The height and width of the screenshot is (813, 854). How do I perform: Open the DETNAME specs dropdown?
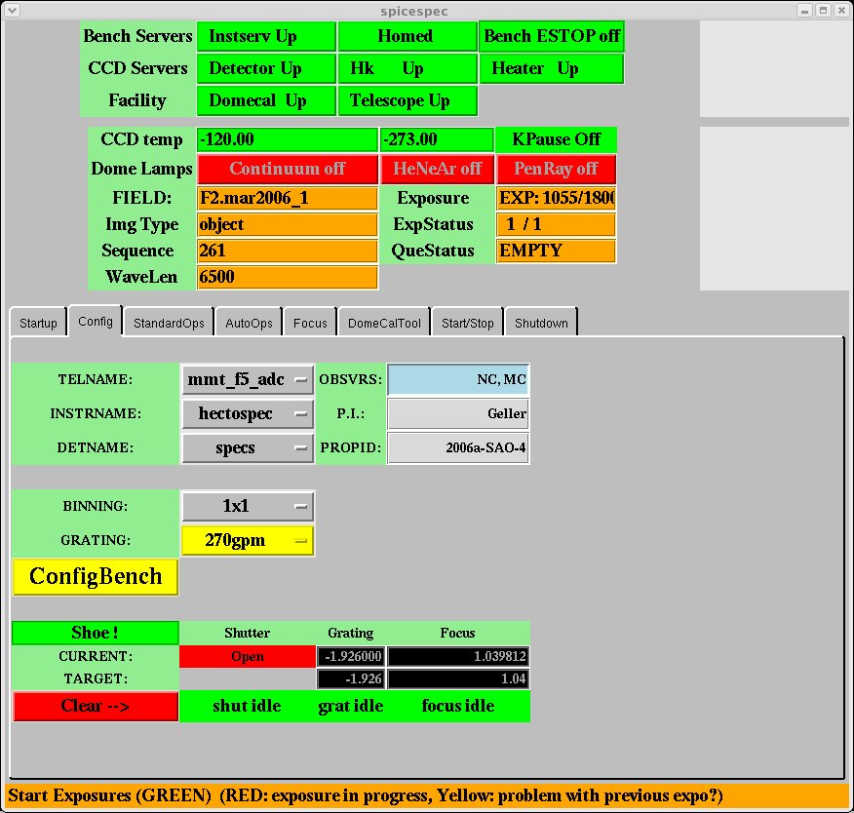coord(248,447)
